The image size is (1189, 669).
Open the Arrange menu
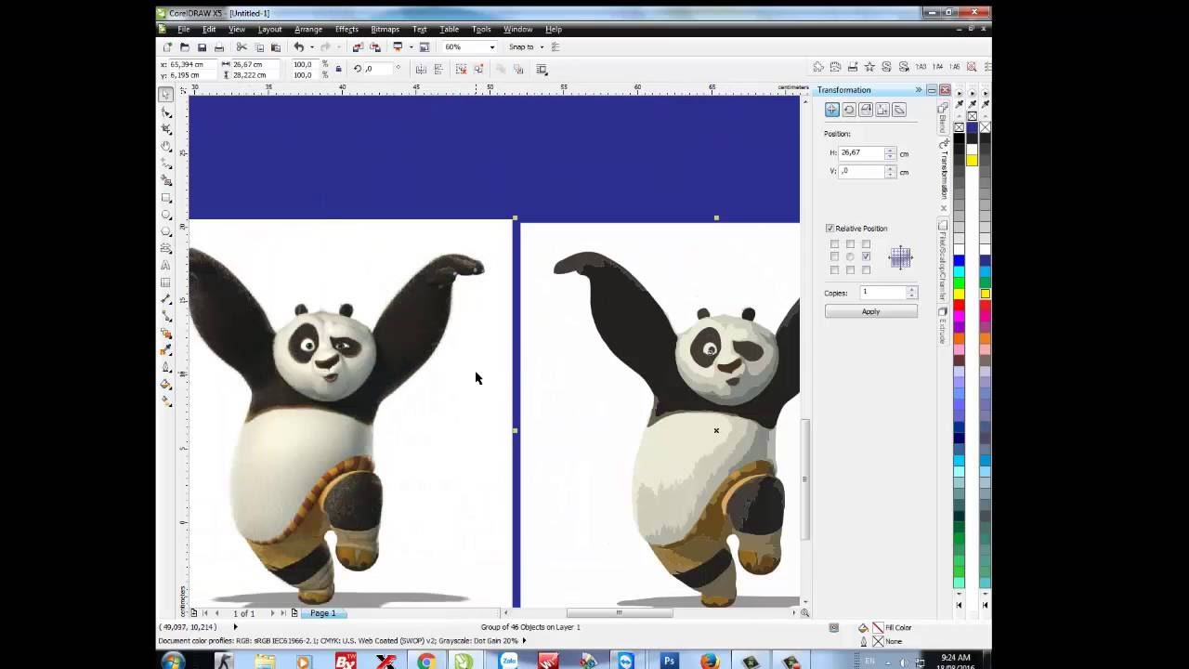pyautogui.click(x=308, y=30)
